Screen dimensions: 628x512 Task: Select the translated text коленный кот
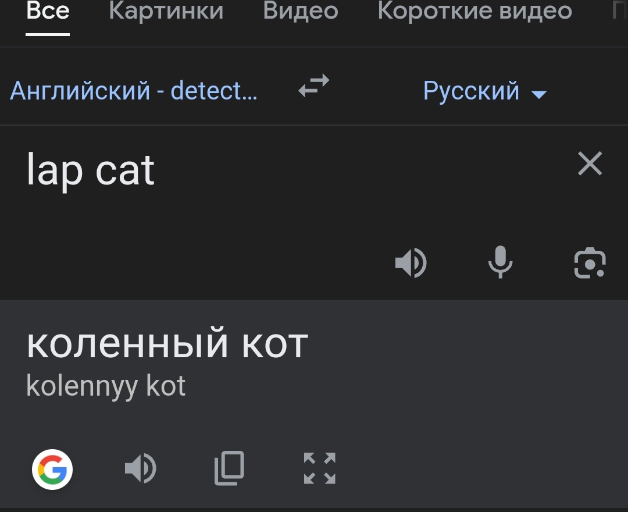click(167, 344)
